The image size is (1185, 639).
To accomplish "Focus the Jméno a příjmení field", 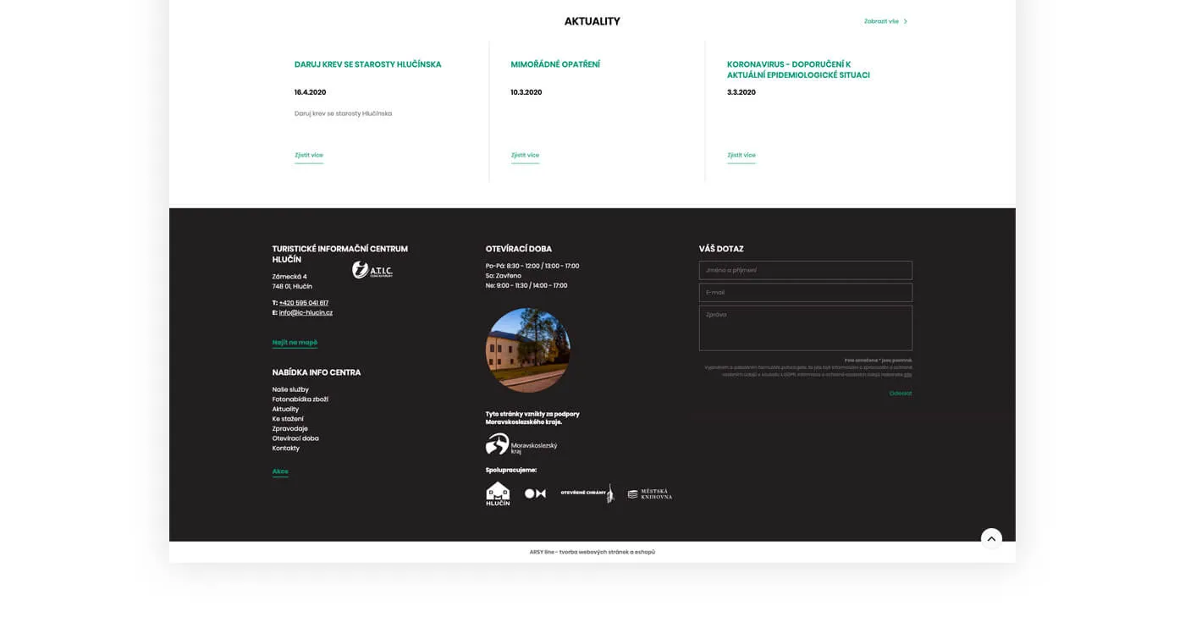I will coord(806,270).
